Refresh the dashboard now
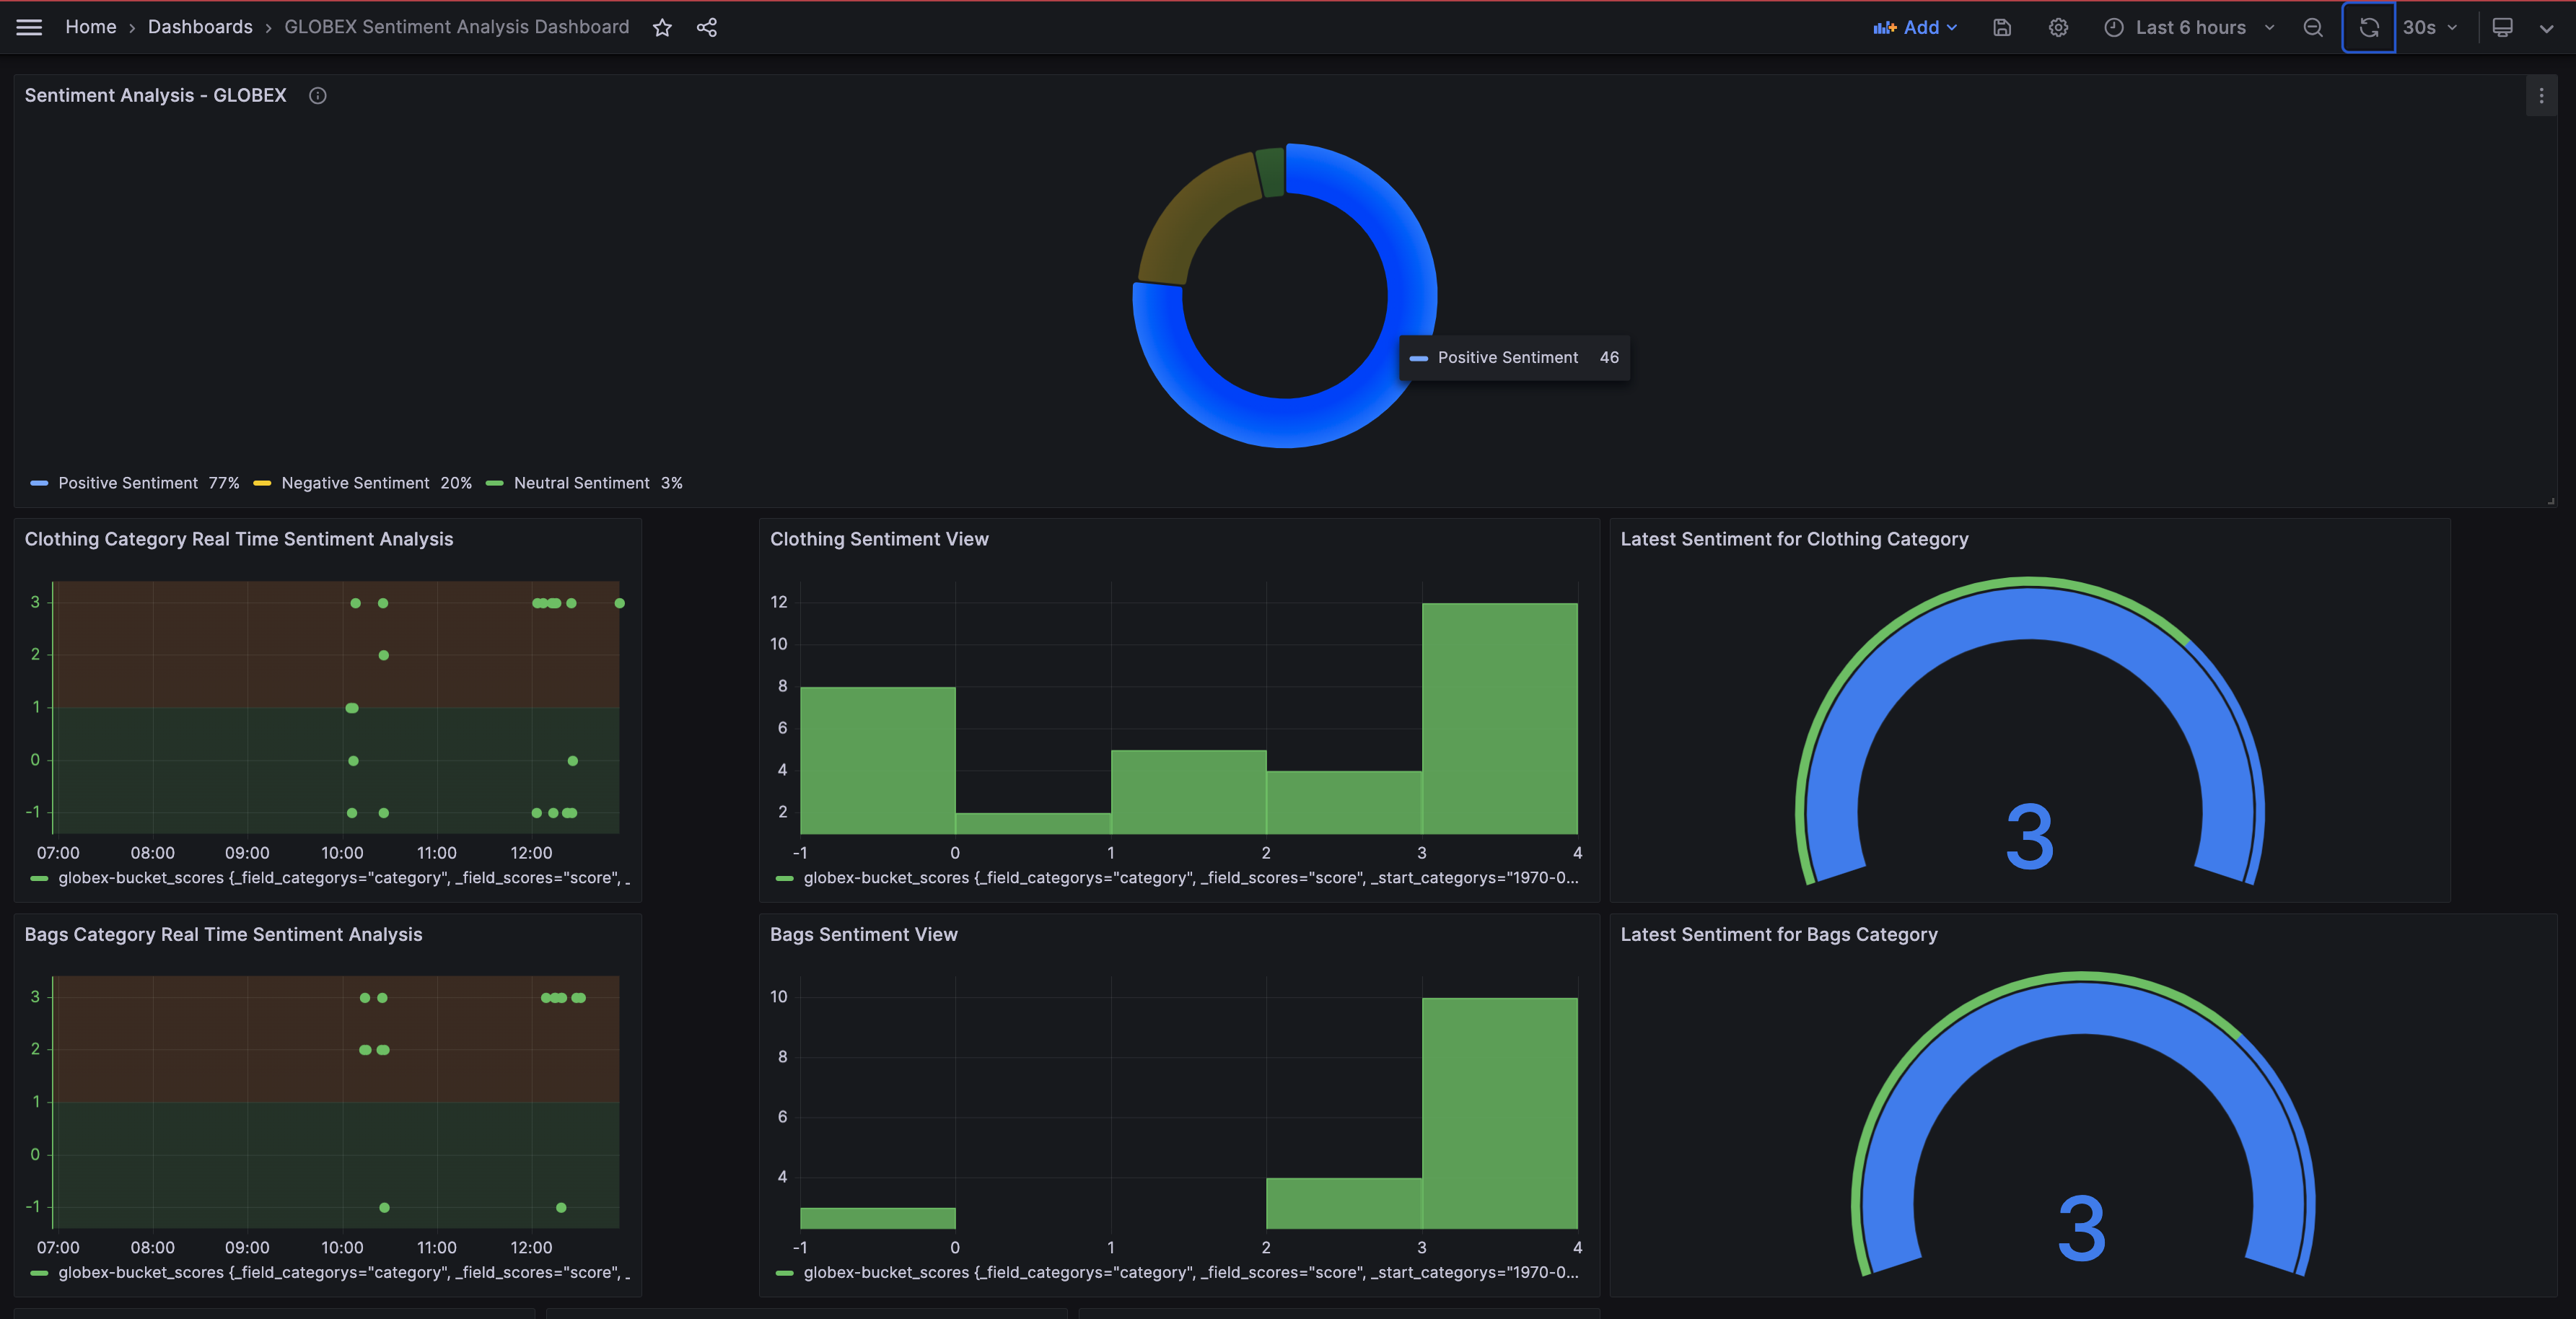2576x1319 pixels. pos(2369,27)
